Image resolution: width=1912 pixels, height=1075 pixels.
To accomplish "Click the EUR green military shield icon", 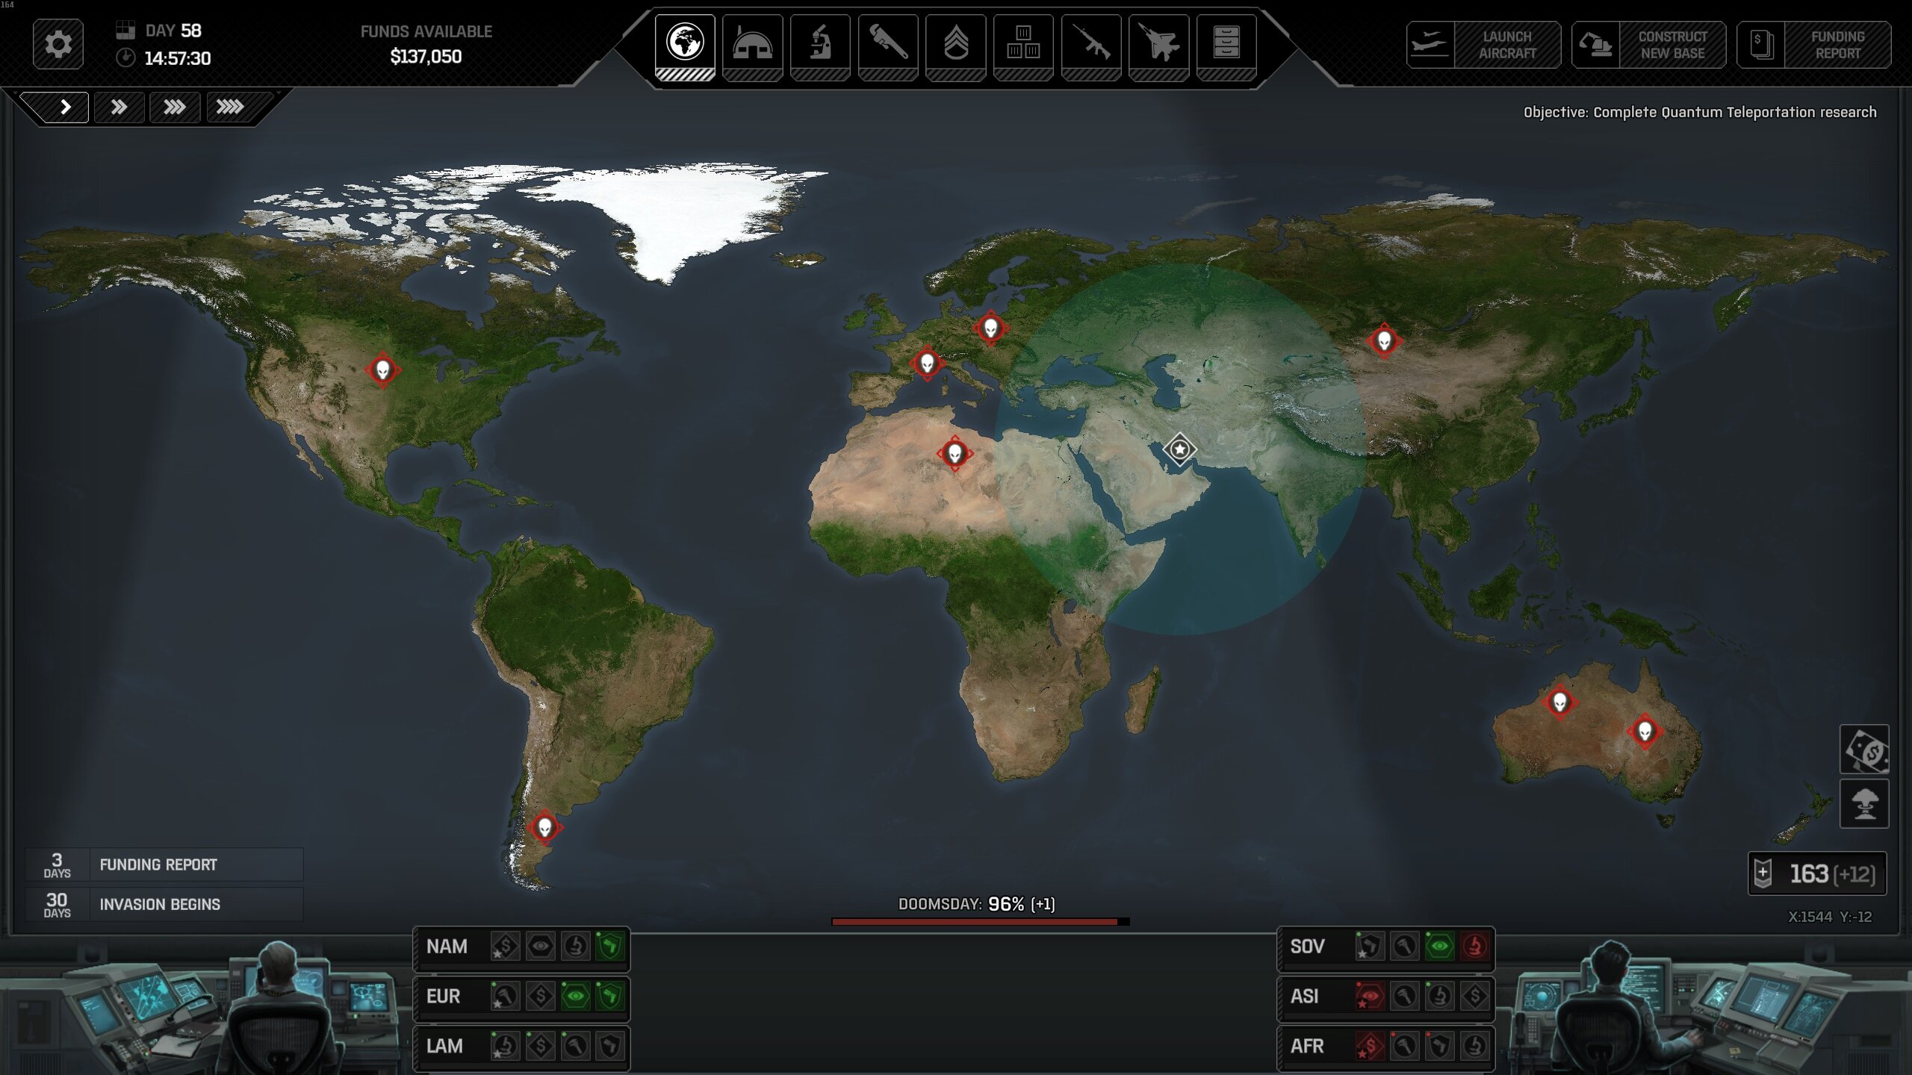I will point(610,996).
